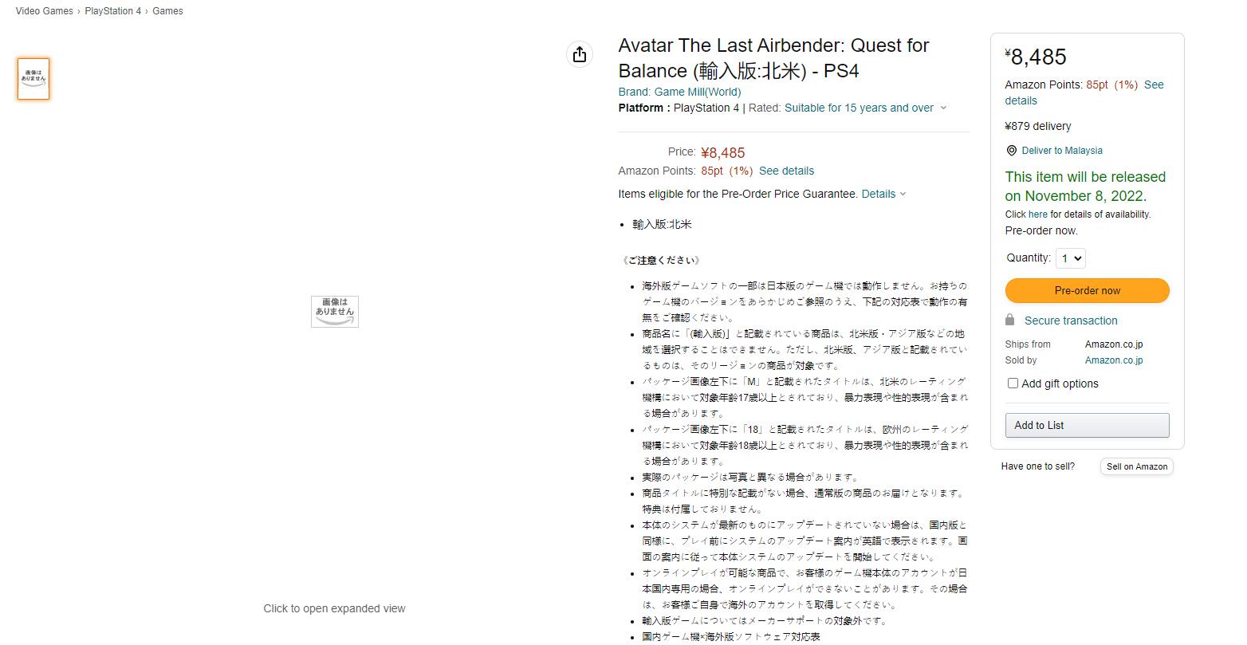This screenshot has width=1247, height=645.
Task: Tick the Add gift options checkbox
Action: point(1013,383)
